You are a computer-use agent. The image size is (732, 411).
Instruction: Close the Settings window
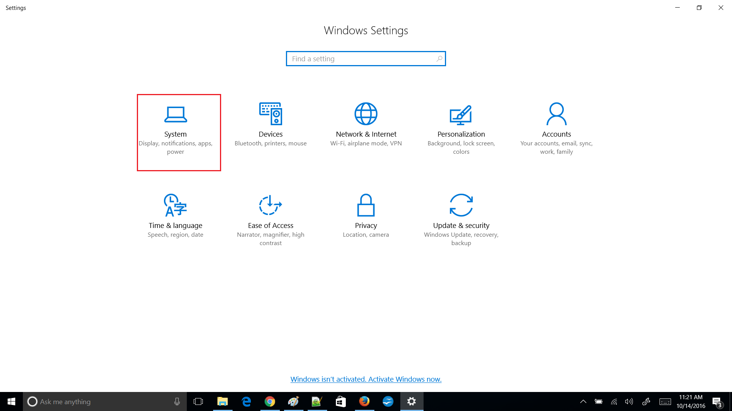coord(721,8)
